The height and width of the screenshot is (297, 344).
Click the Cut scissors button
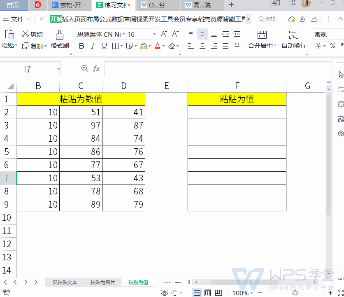[x=32, y=34]
